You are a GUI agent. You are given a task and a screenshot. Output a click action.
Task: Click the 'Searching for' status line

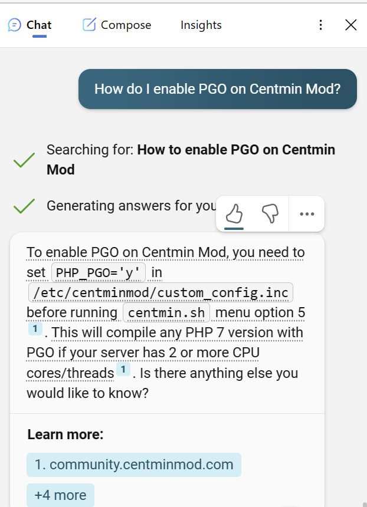coord(191,160)
